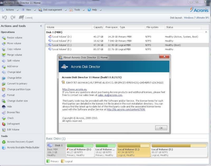Expand the Help menu dropdown arrow
The height and width of the screenshot is (166, 211).
click(100, 10)
